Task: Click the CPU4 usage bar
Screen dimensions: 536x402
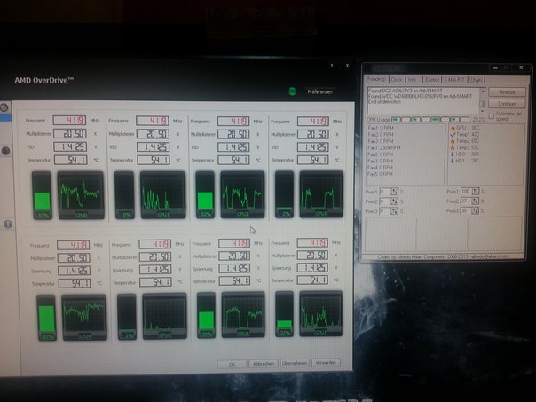Action: point(47,318)
